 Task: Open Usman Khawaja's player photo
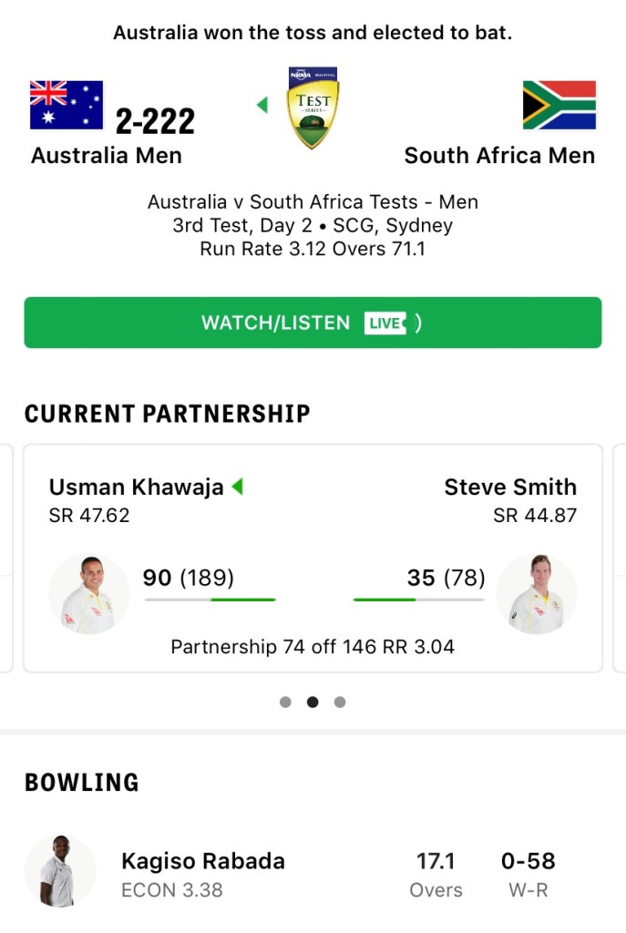(x=88, y=595)
